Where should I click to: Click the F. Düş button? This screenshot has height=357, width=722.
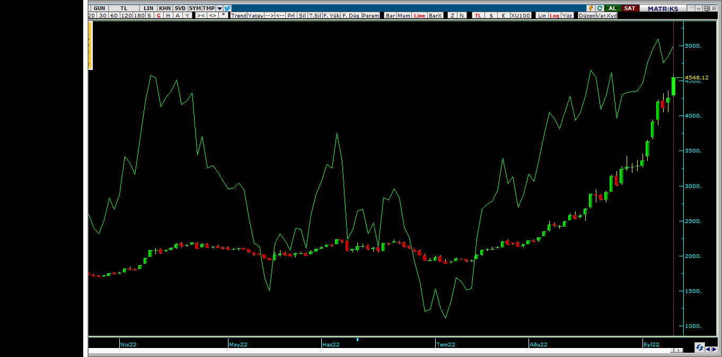pyautogui.click(x=351, y=15)
